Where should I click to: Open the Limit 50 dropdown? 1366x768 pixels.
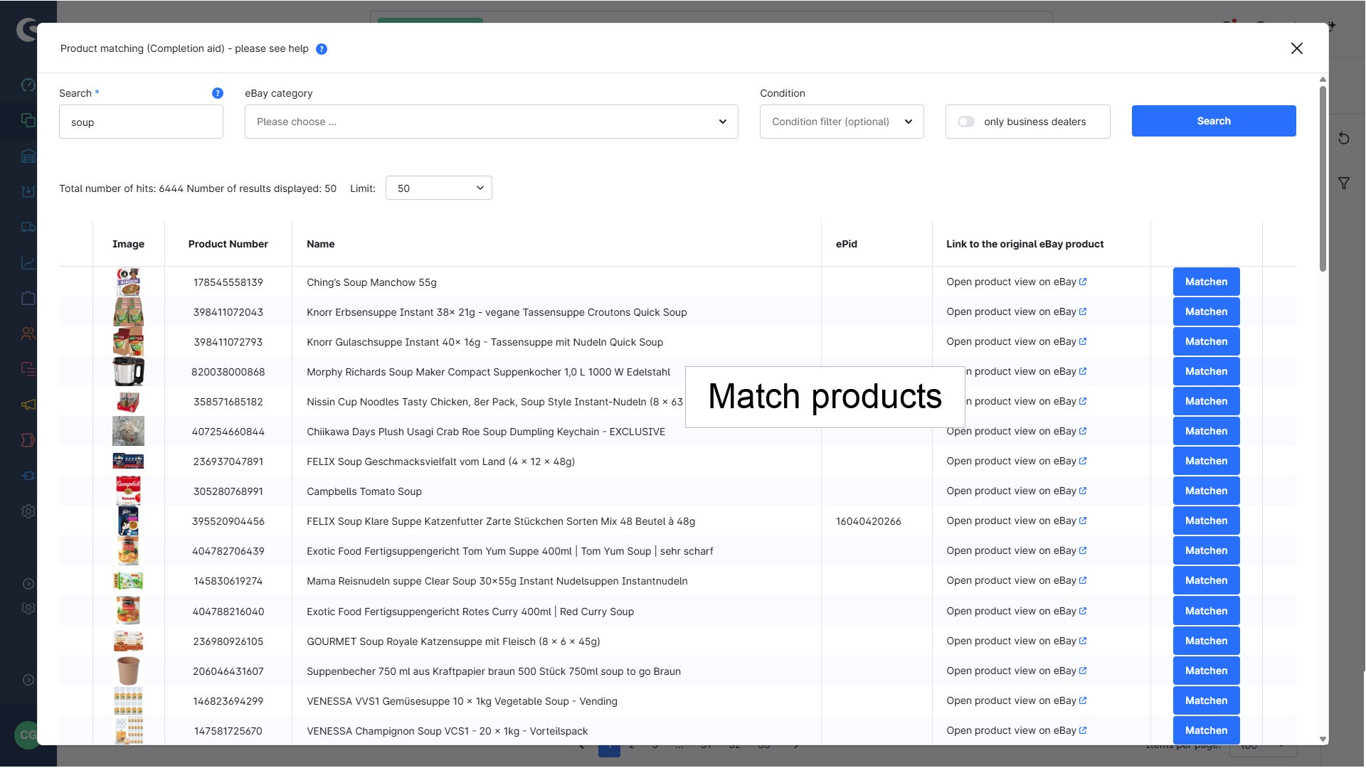pos(438,188)
